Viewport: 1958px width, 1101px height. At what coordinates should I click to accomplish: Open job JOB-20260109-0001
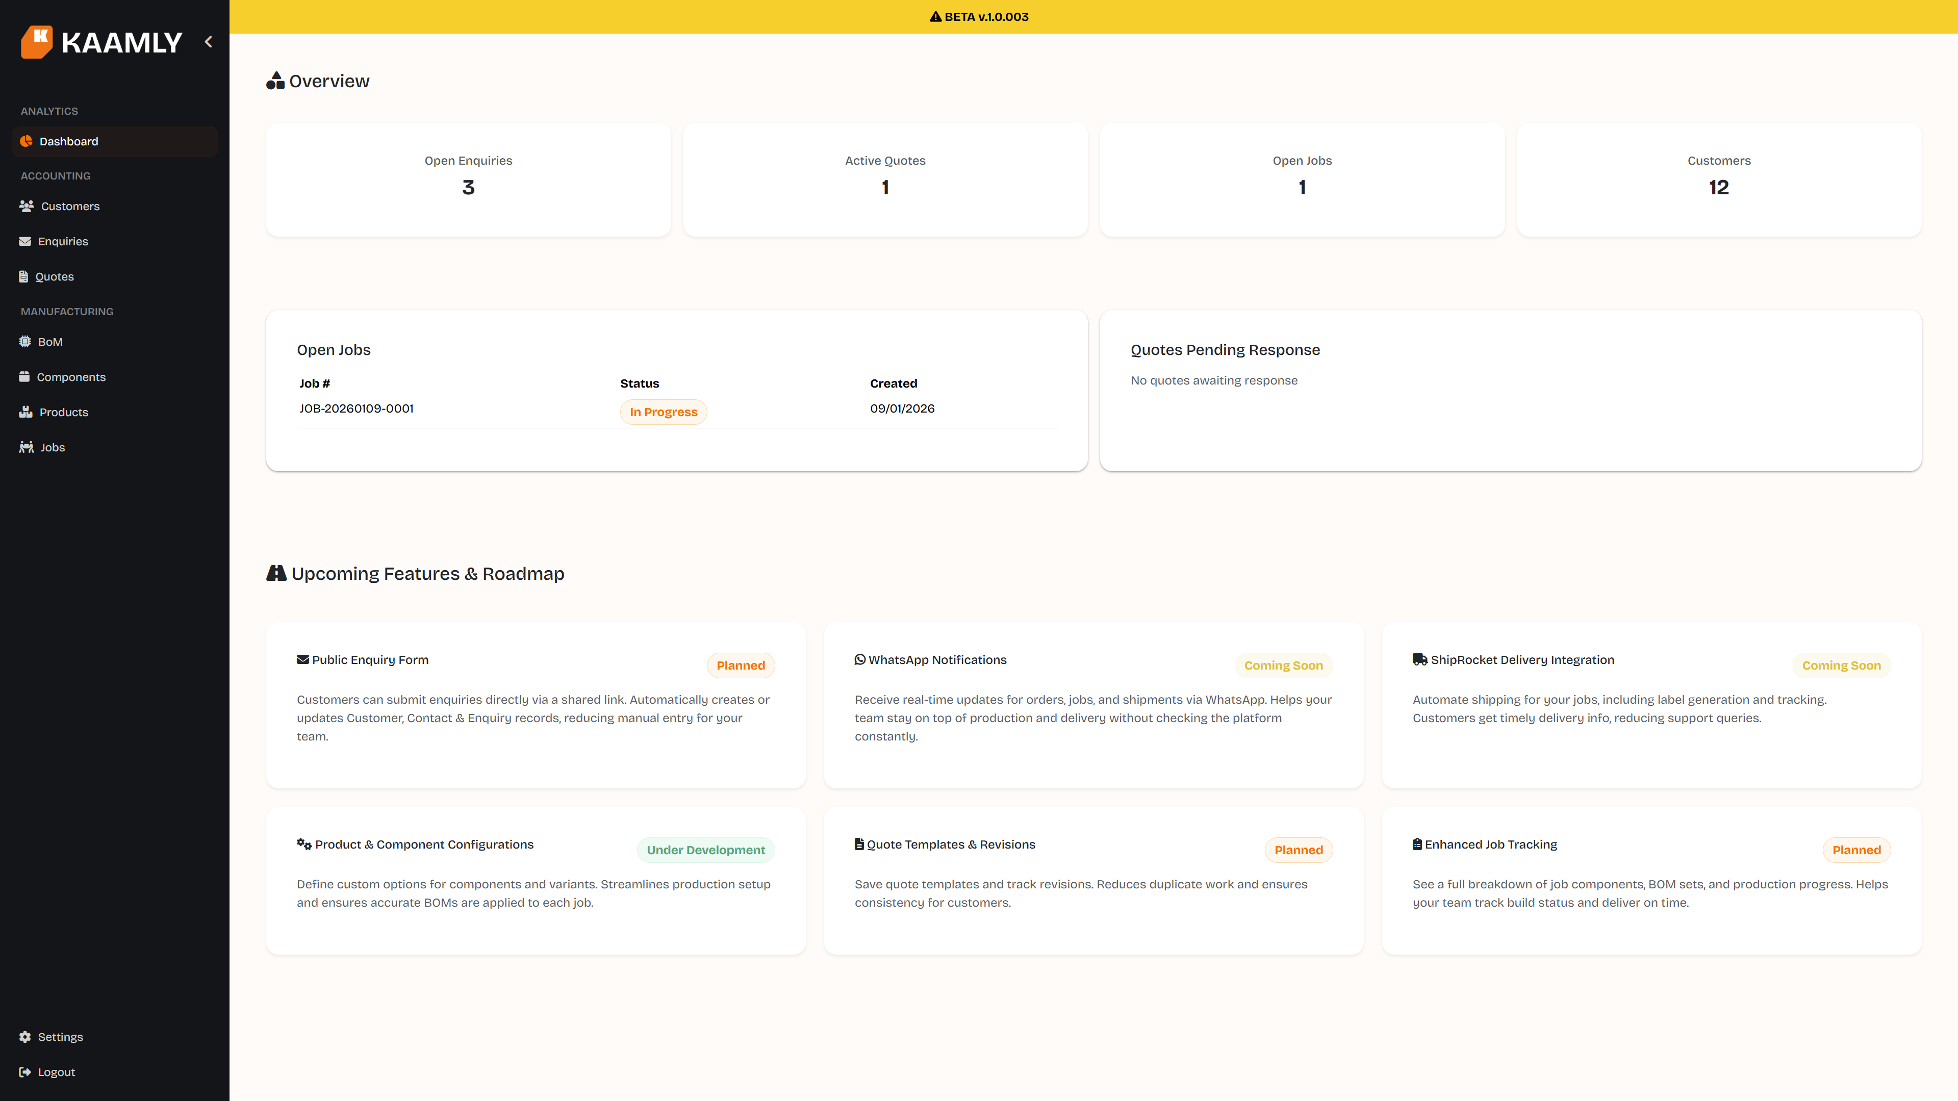[357, 408]
